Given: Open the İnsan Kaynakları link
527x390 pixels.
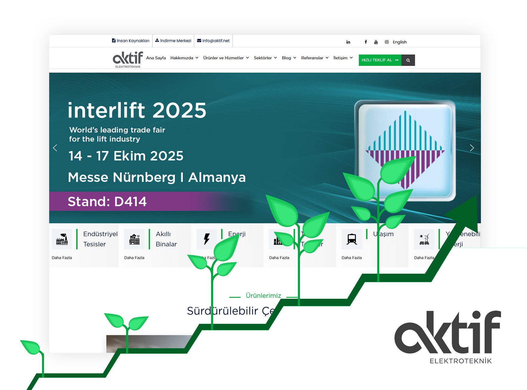Looking at the screenshot, I should [131, 41].
